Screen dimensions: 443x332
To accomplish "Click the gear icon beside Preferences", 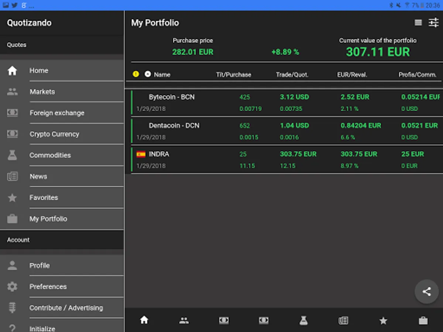I will tap(12, 287).
